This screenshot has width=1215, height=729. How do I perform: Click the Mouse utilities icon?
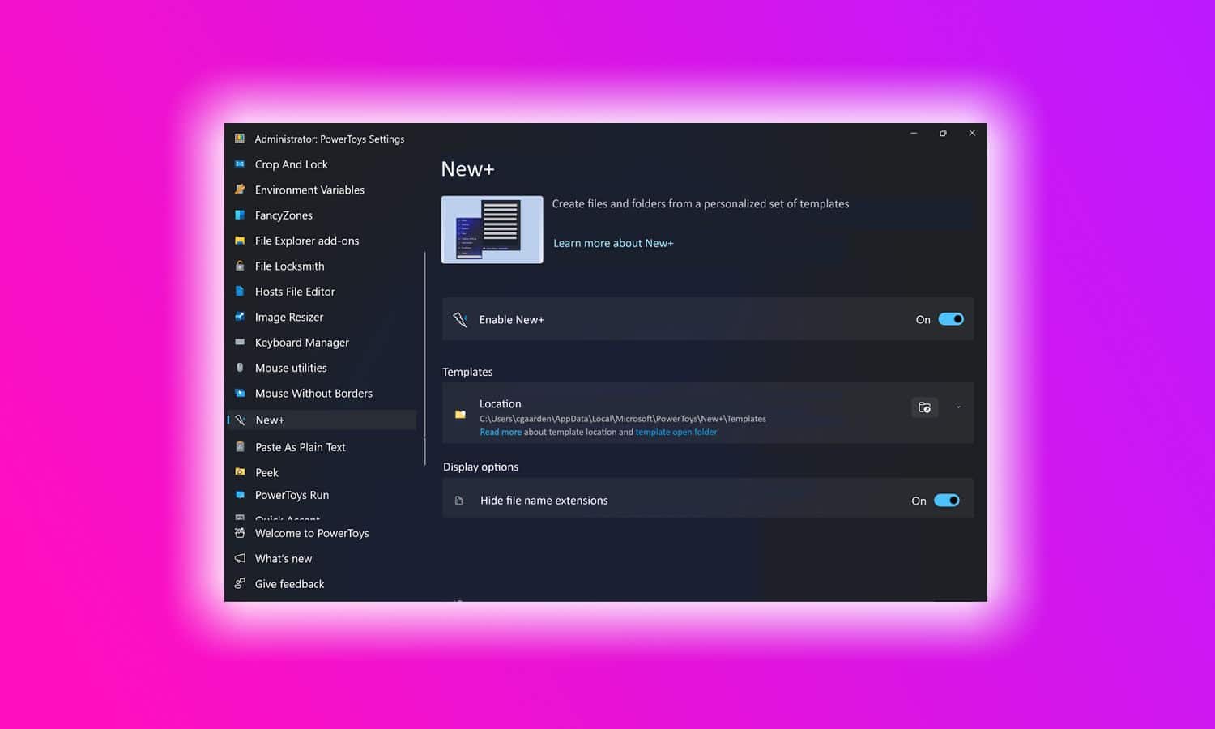tap(240, 367)
